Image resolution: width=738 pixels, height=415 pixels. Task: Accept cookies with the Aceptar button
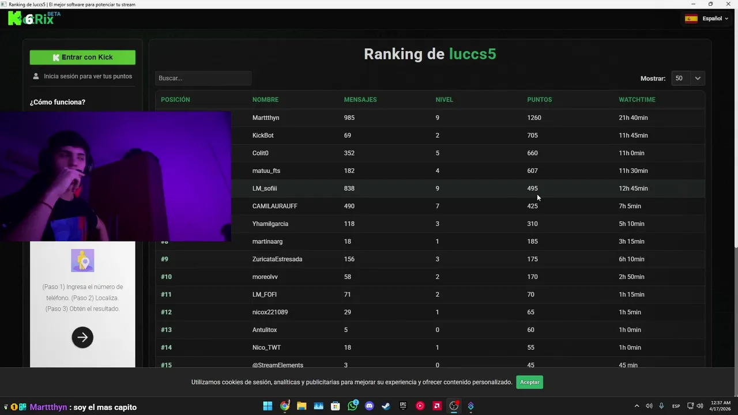point(529,382)
